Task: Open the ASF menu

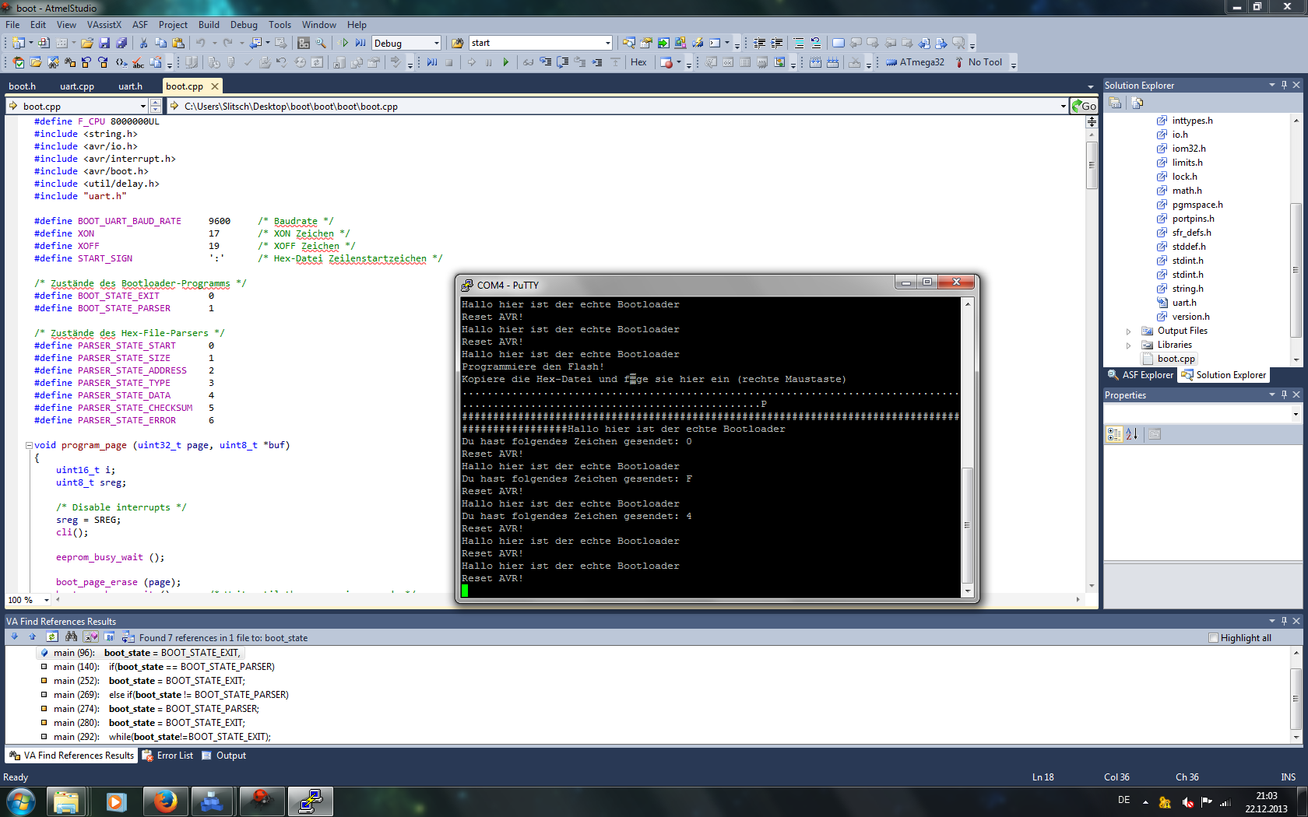Action: click(x=140, y=25)
